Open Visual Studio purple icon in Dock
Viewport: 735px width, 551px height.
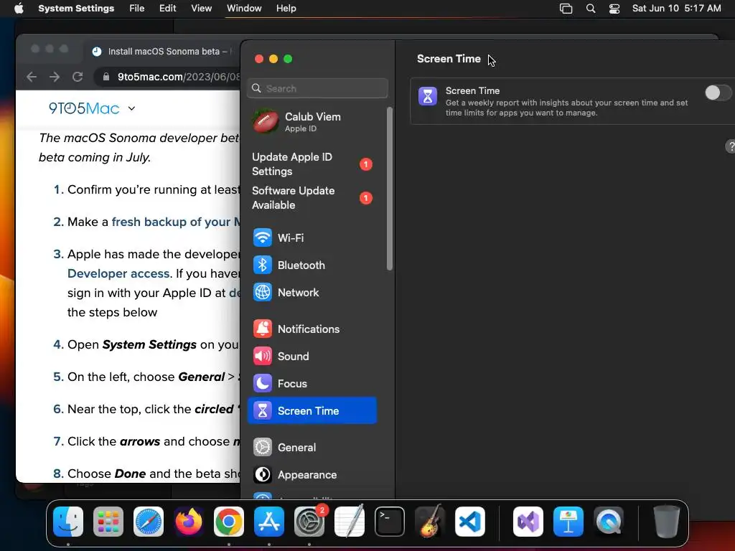tap(528, 522)
